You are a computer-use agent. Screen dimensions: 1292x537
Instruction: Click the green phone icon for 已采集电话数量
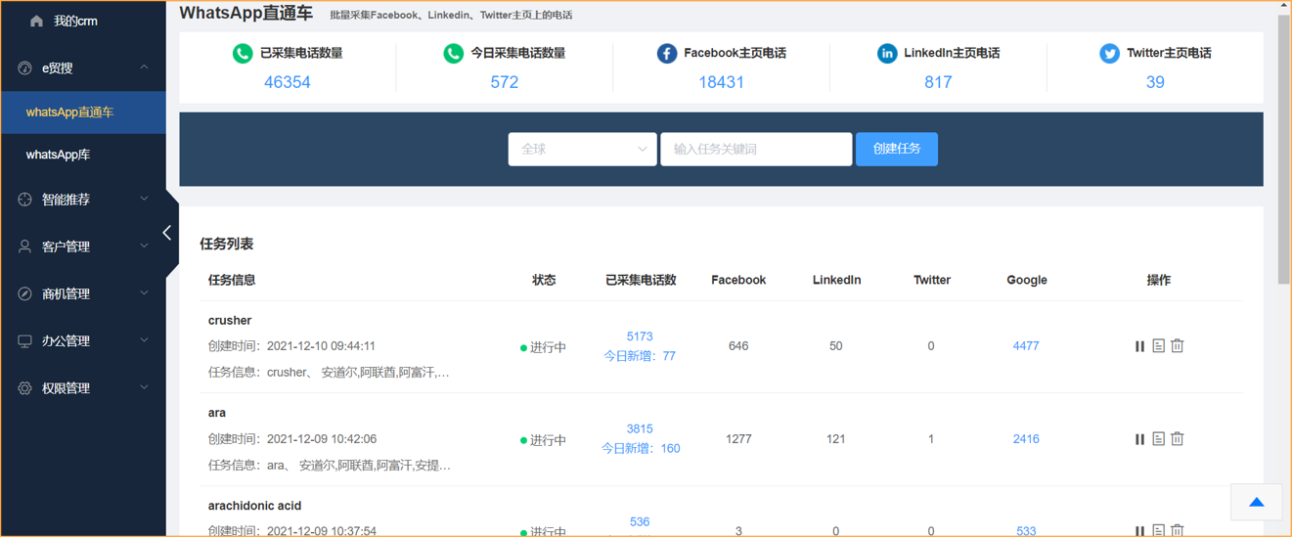point(242,54)
